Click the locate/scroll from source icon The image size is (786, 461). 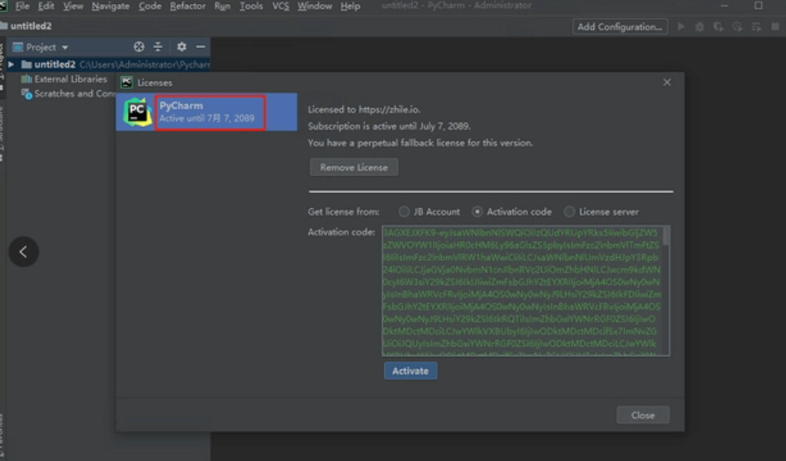pyautogui.click(x=139, y=46)
